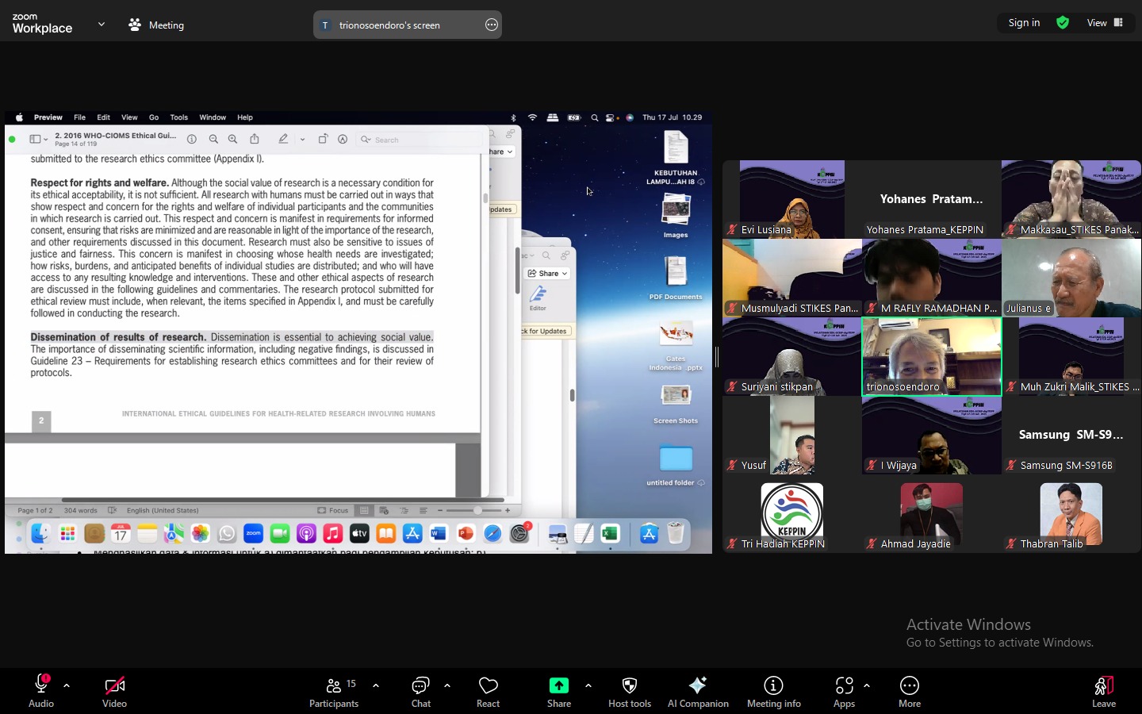Switch to the Meeting tab

[x=156, y=25]
